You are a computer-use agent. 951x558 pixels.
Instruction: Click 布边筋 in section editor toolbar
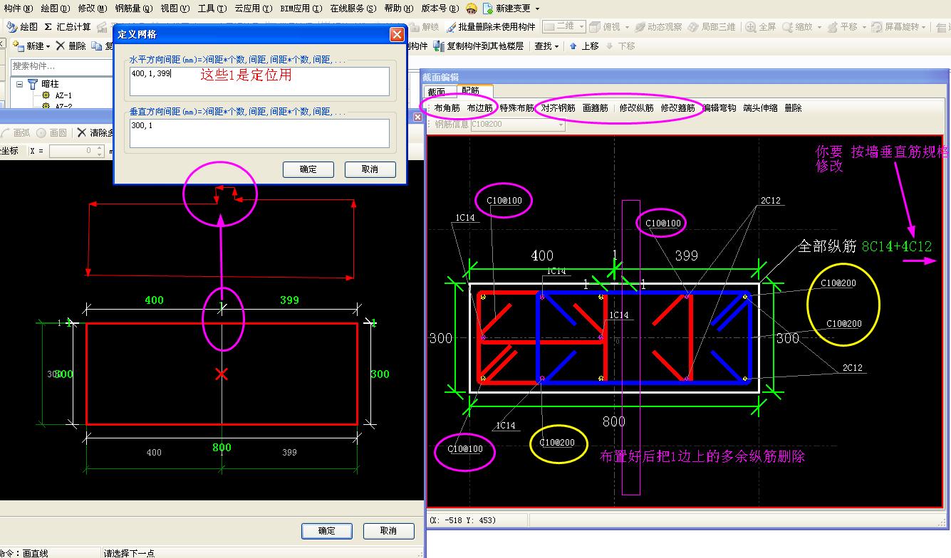click(x=479, y=108)
